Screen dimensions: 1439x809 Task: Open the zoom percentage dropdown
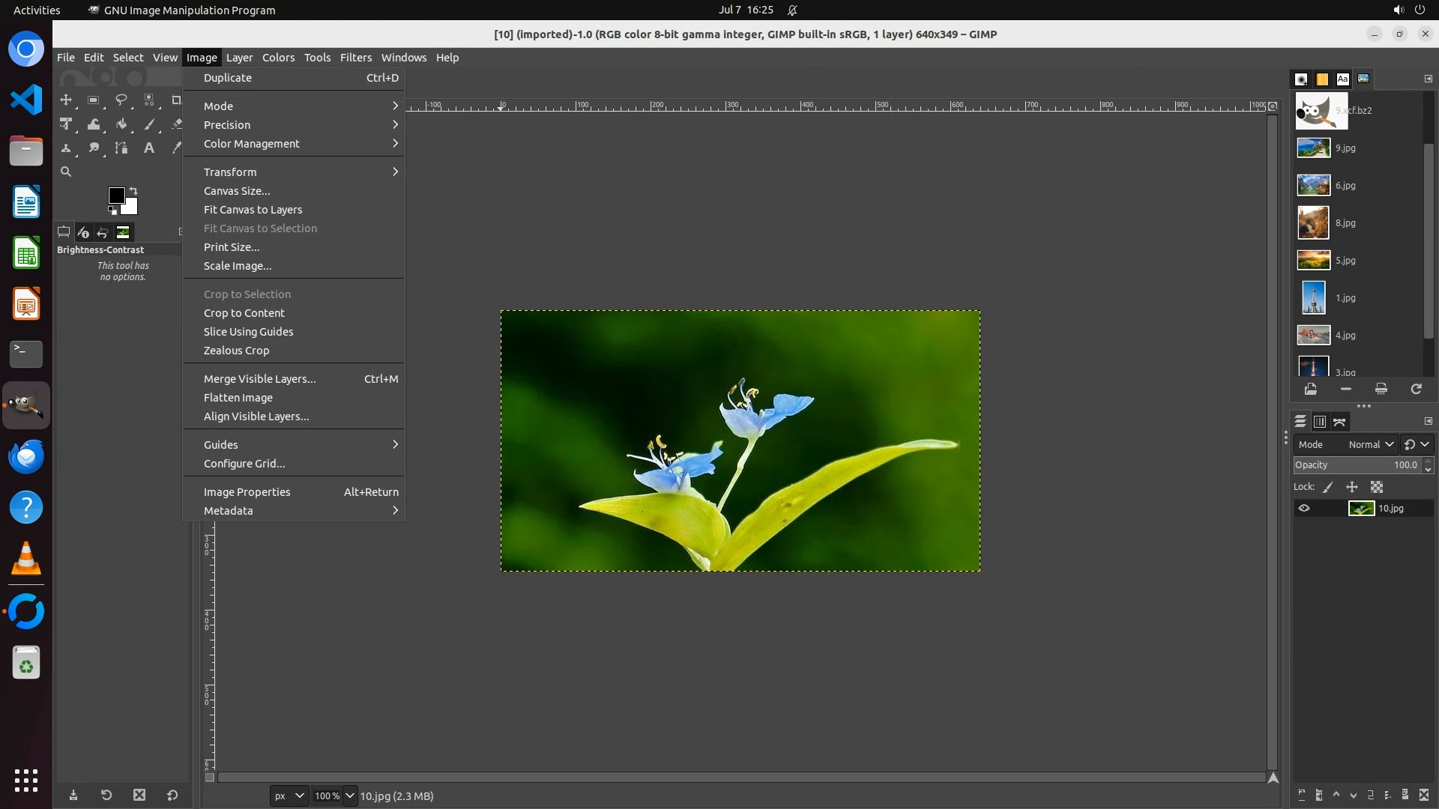pyautogui.click(x=349, y=796)
